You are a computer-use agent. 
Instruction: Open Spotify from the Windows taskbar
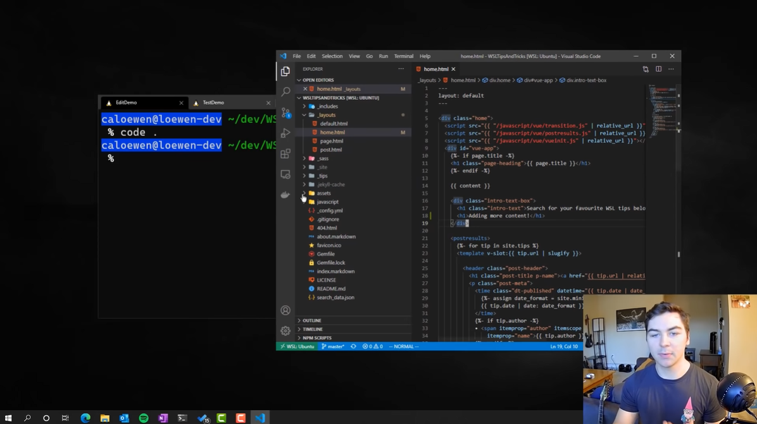point(144,418)
